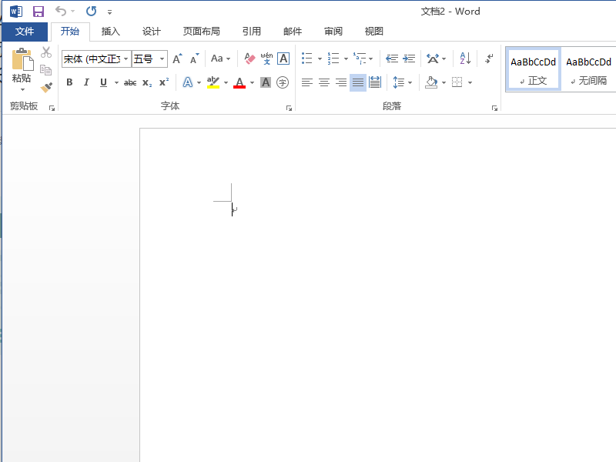Screen dimensions: 616x462
Task: Save the document from quick access toolbar
Action: tap(38, 12)
